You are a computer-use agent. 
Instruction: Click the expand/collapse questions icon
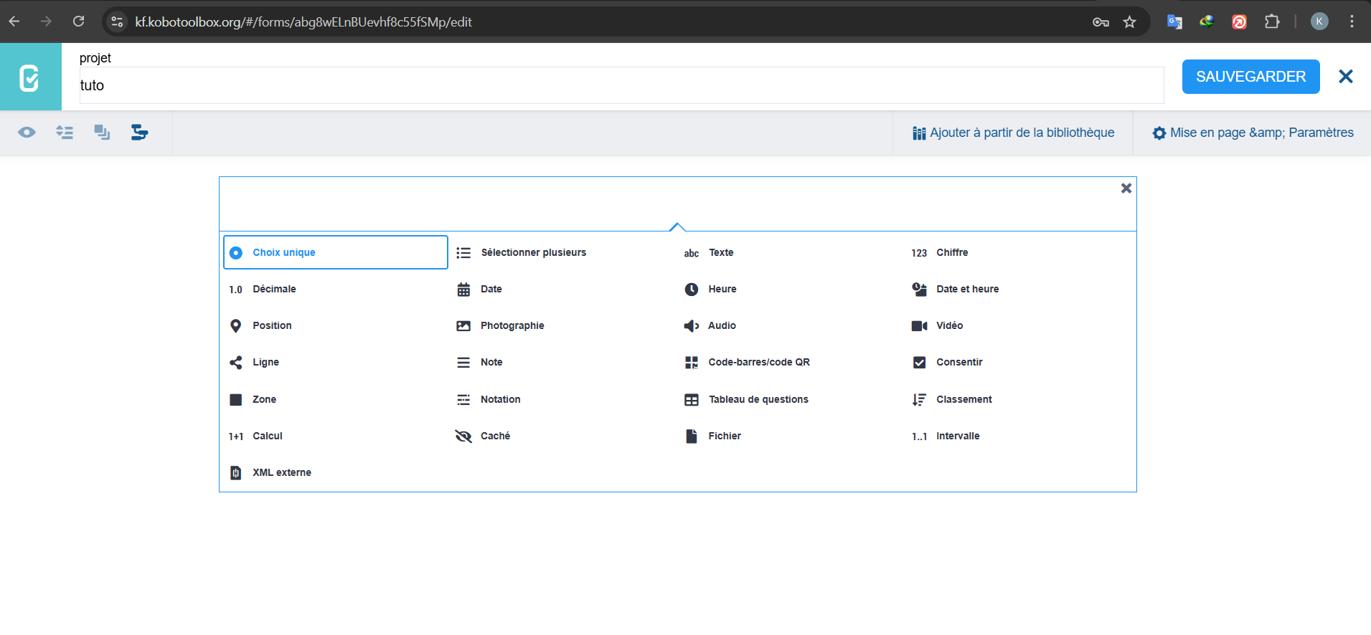tap(65, 133)
